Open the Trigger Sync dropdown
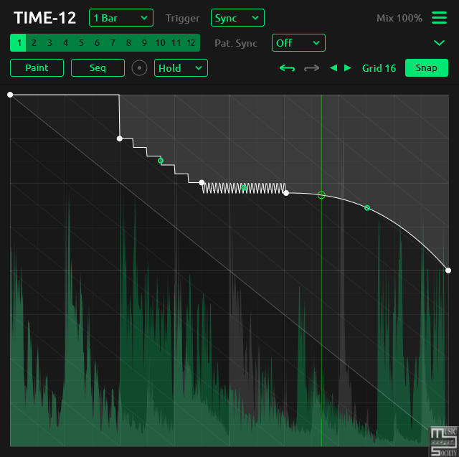The image size is (459, 457). click(x=237, y=18)
